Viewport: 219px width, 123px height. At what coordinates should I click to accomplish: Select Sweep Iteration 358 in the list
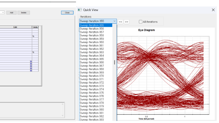[x=96, y=36]
